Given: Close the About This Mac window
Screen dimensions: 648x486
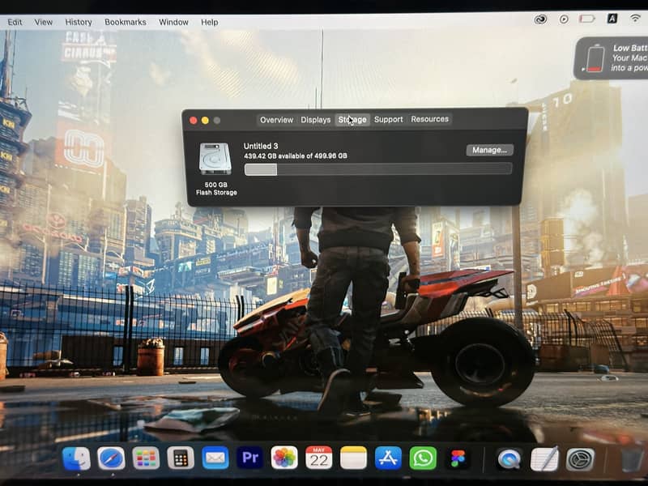Looking at the screenshot, I should click(193, 120).
